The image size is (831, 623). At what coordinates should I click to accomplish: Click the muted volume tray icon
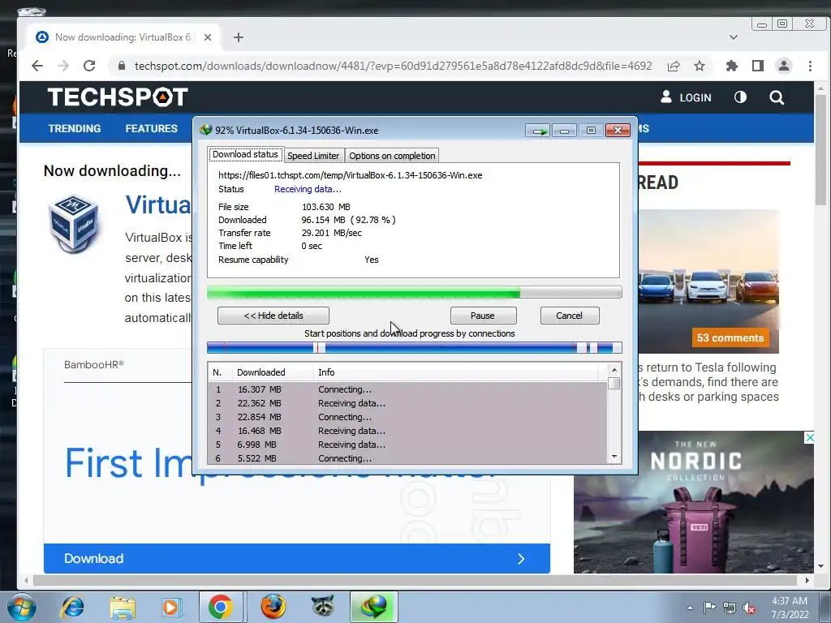pos(749,608)
